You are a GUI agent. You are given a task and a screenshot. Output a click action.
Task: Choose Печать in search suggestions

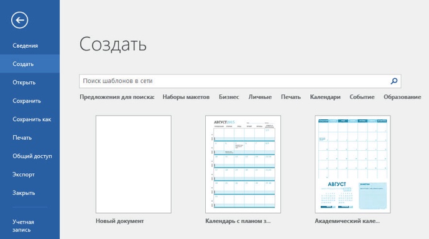click(x=291, y=97)
